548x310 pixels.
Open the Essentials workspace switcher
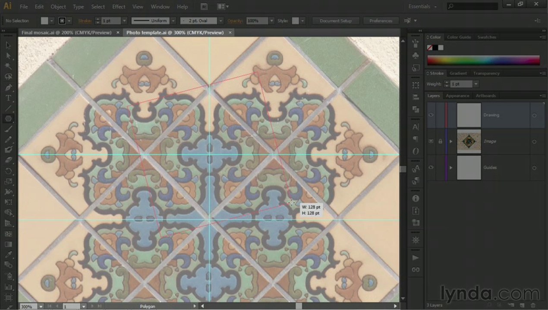tap(423, 6)
